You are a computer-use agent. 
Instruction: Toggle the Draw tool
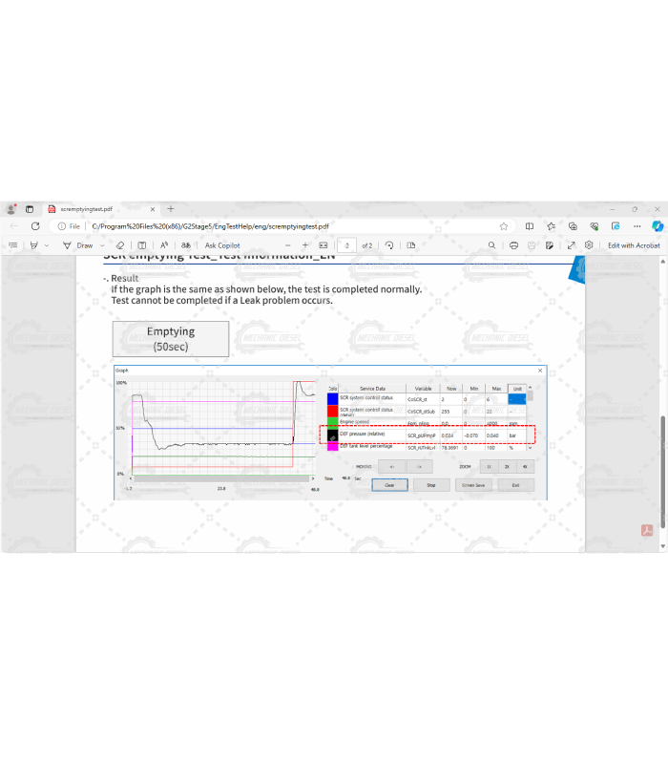coord(78,245)
